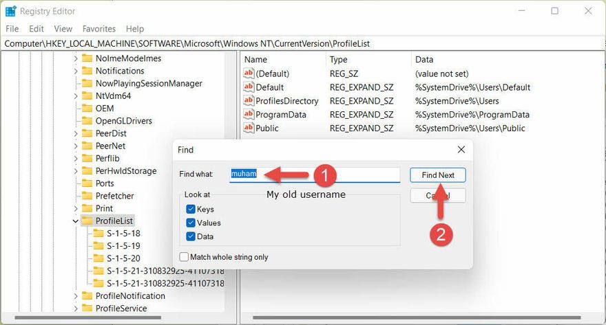Select the Prefetcher folder icon
The image size is (606, 325).
click(x=87, y=195)
